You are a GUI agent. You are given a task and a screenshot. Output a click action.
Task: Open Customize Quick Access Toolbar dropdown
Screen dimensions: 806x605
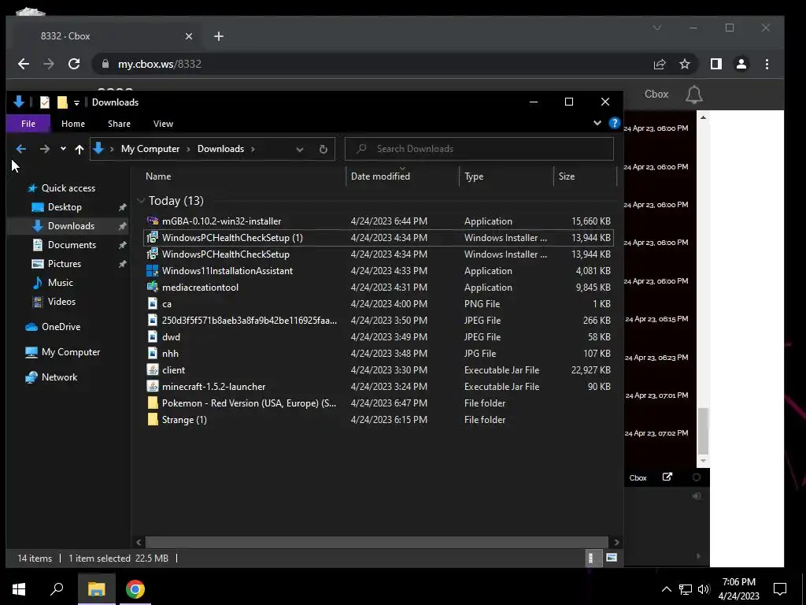click(x=76, y=103)
